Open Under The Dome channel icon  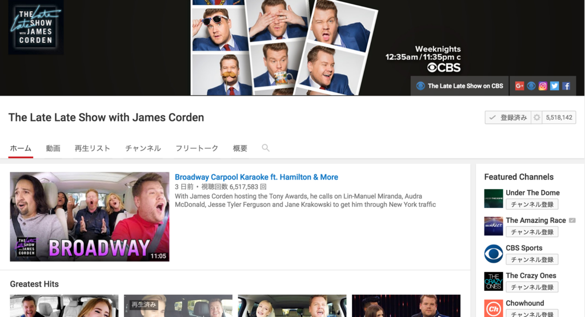494,198
